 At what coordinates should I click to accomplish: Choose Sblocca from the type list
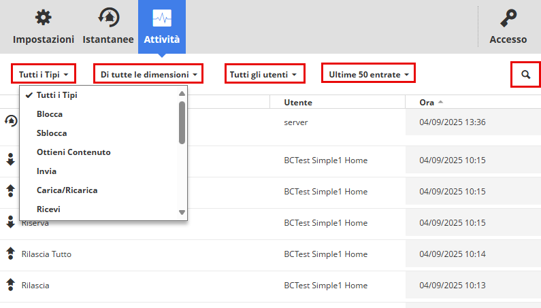(52, 133)
